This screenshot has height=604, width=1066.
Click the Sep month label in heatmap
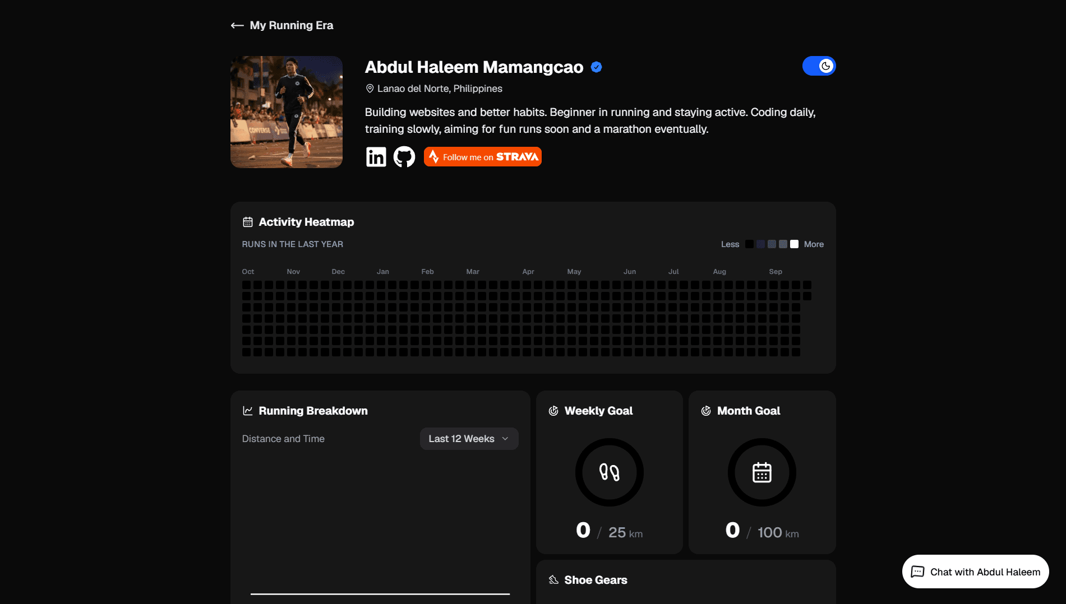776,272
